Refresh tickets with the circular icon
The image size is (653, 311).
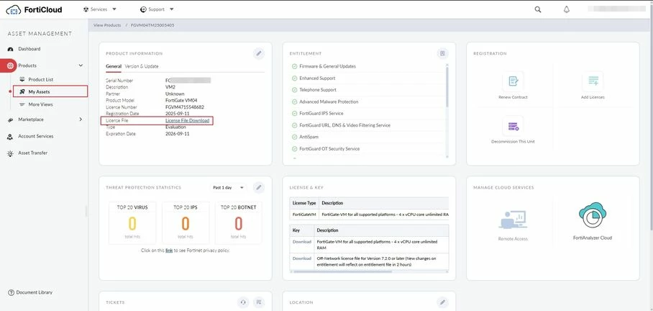243,302
